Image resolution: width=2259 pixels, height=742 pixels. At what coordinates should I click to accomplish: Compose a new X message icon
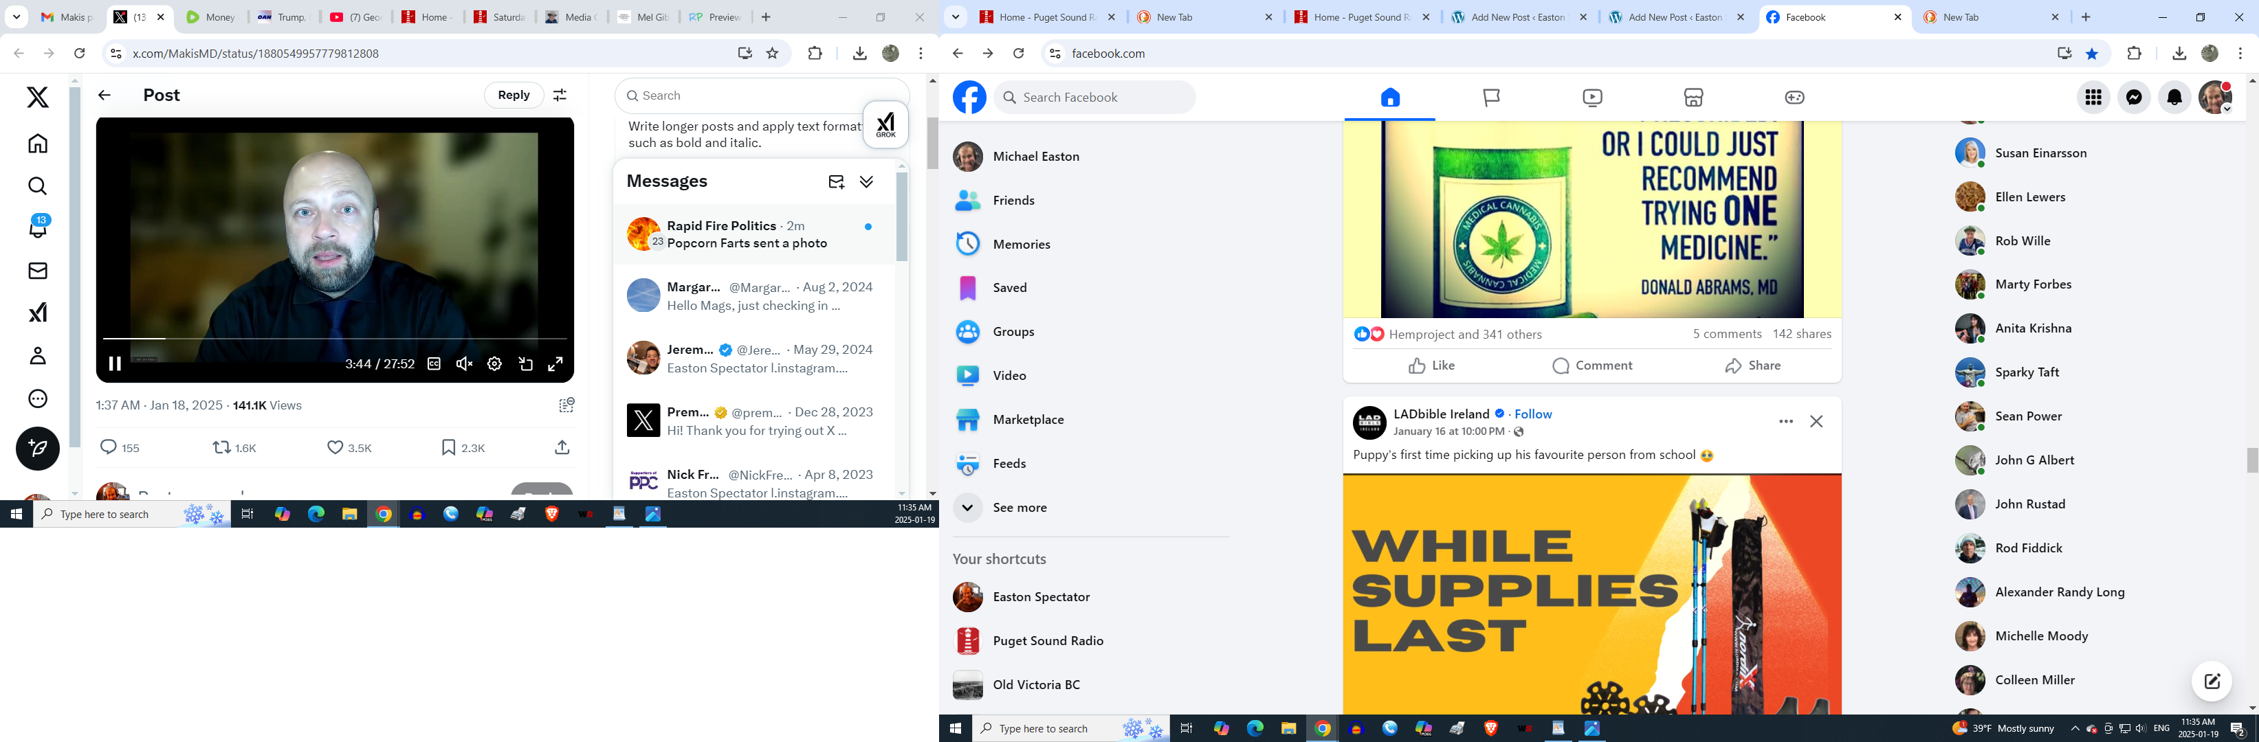pos(836,181)
